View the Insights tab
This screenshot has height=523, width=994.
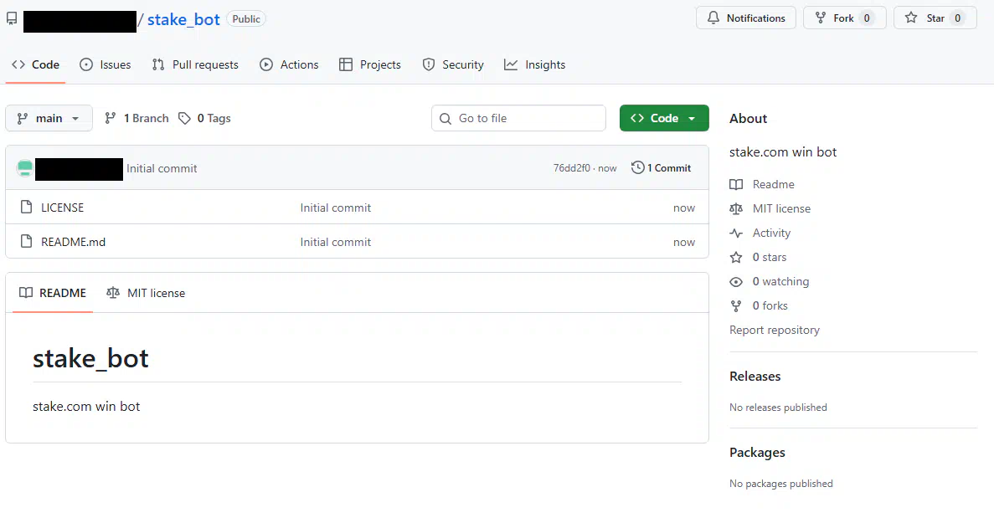pos(534,64)
